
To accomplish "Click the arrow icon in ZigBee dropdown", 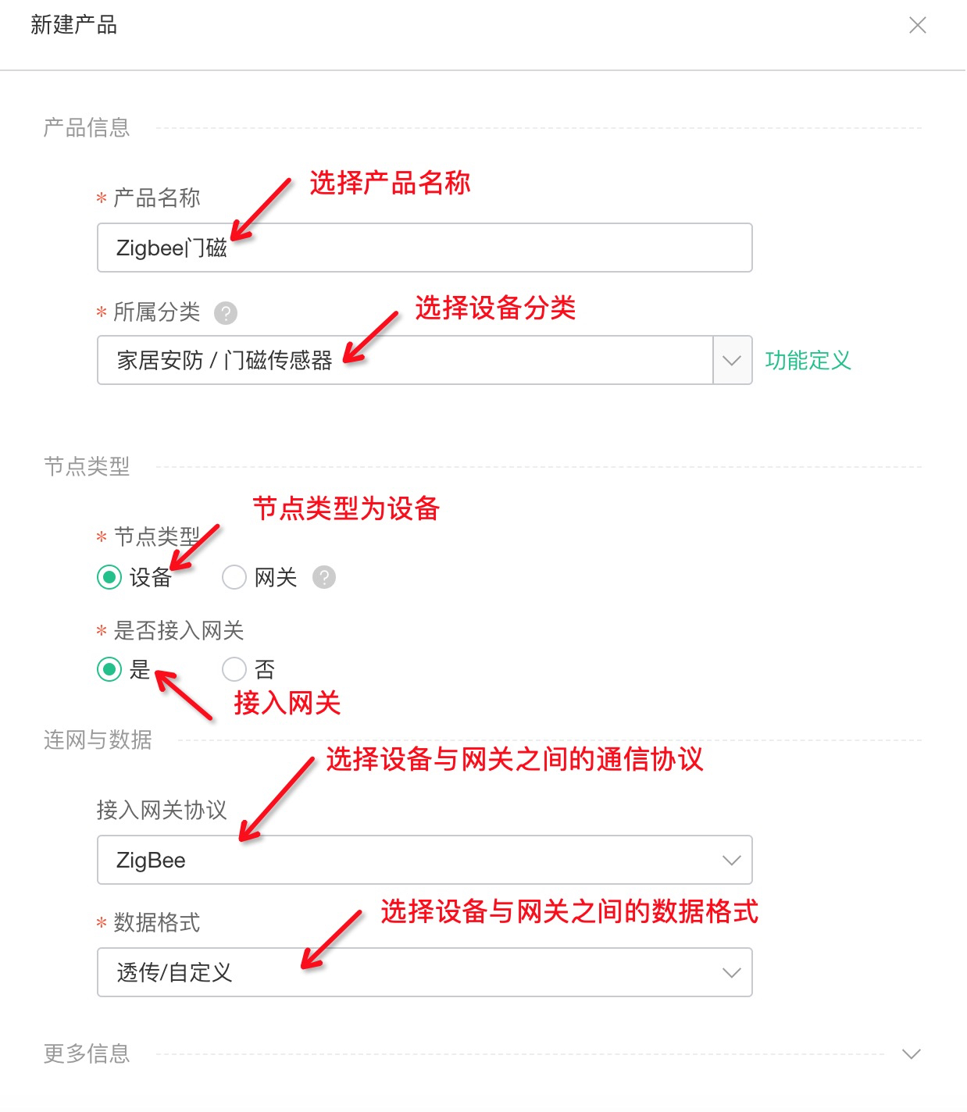I will (x=732, y=860).
